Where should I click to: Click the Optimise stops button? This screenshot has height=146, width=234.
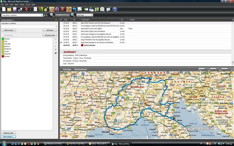coord(8,133)
